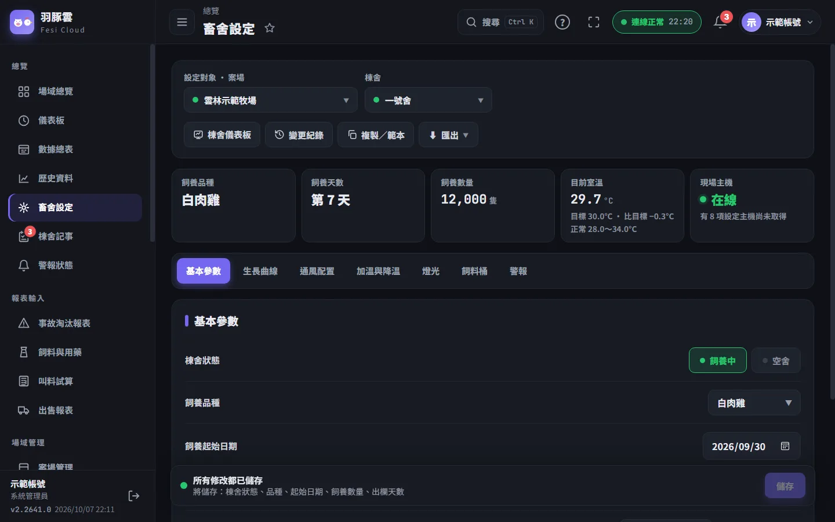Enter fullscreen mode with the expand icon
The height and width of the screenshot is (522, 835).
[x=594, y=22]
